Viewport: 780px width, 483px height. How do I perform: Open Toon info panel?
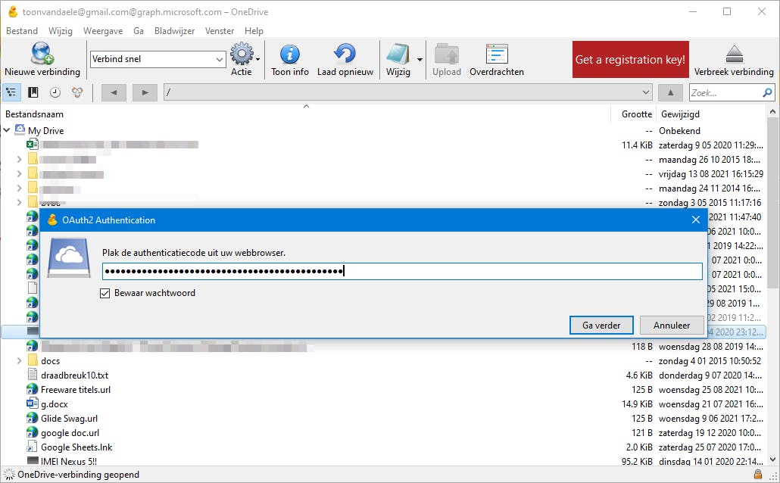[x=290, y=60]
